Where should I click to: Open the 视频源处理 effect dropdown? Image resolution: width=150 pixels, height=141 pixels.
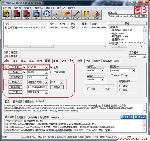pyautogui.click(x=46, y=92)
